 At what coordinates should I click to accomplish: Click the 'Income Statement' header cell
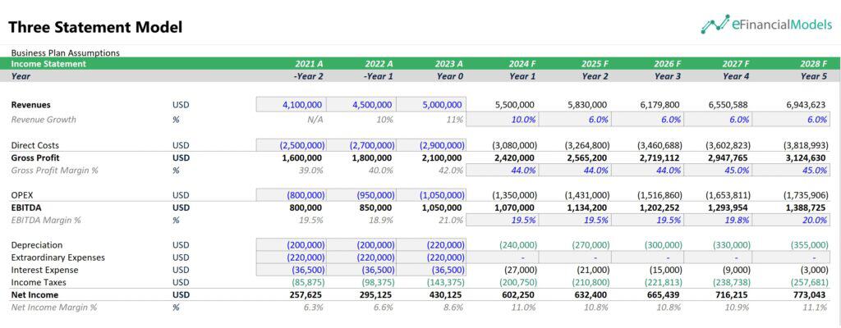pos(48,64)
